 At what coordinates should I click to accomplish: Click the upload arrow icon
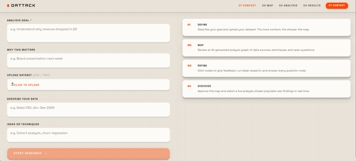(12, 84)
